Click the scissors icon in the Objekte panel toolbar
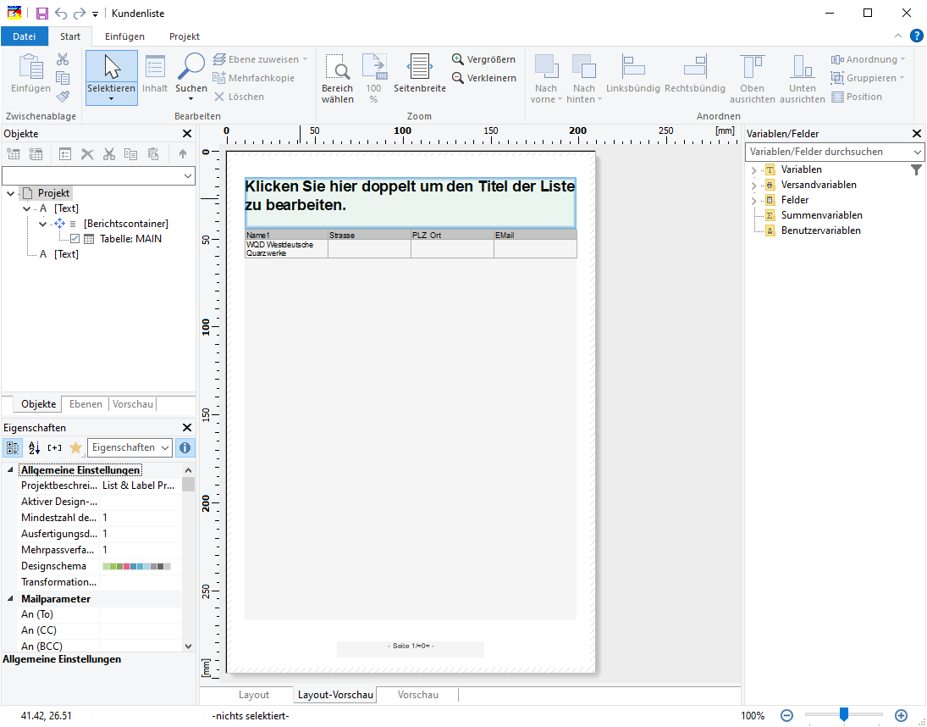927x727 pixels. [108, 154]
